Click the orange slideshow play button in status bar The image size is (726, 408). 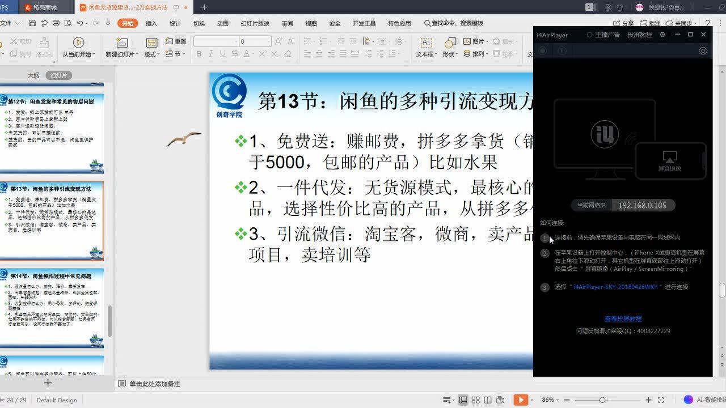(521, 399)
